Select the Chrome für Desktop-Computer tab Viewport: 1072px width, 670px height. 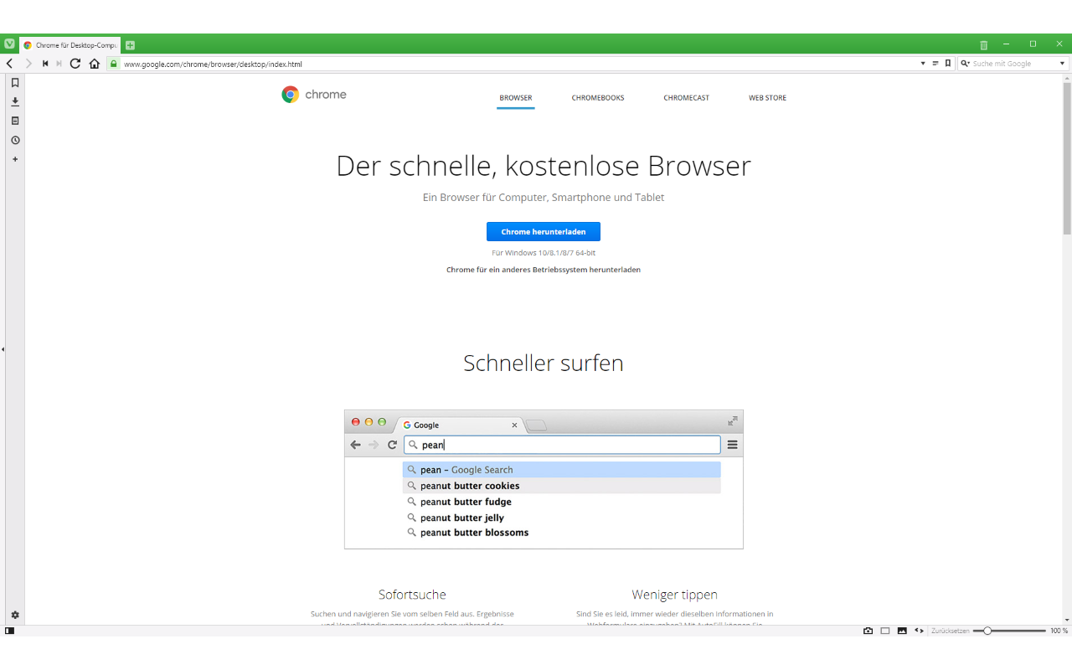(x=71, y=45)
